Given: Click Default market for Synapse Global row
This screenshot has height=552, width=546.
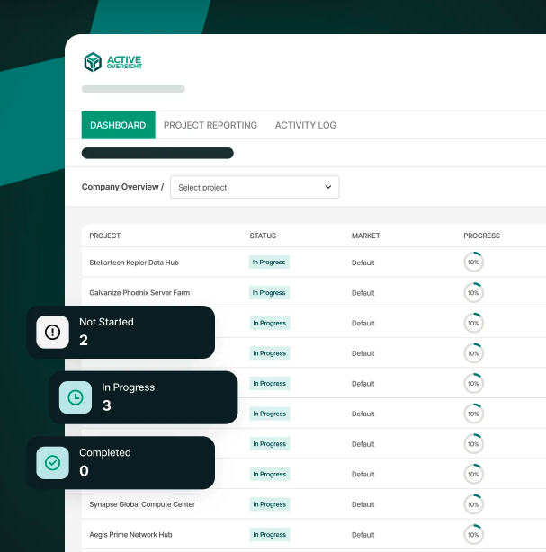Looking at the screenshot, I should coord(363,504).
